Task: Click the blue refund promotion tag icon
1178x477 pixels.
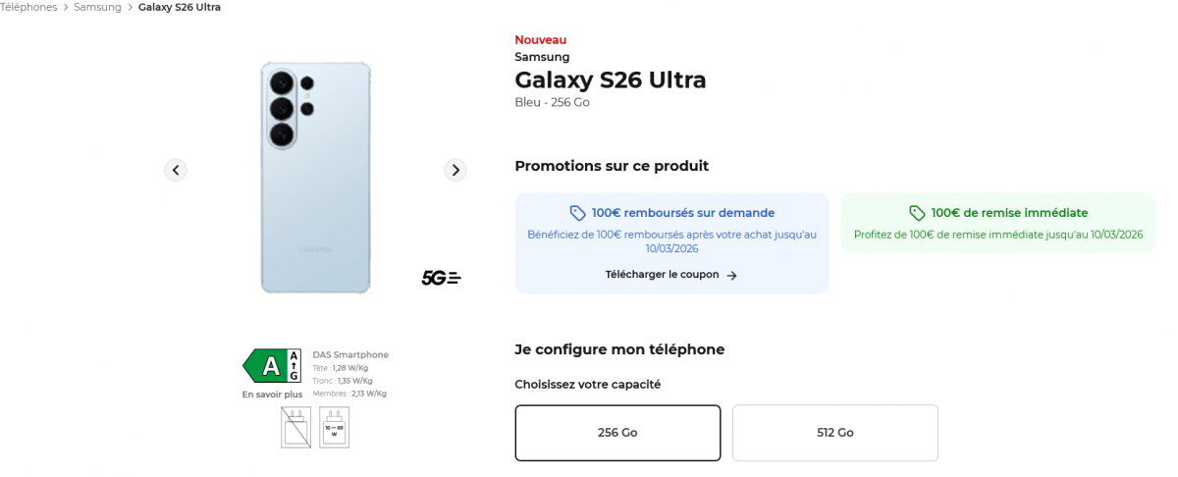Action: [577, 213]
